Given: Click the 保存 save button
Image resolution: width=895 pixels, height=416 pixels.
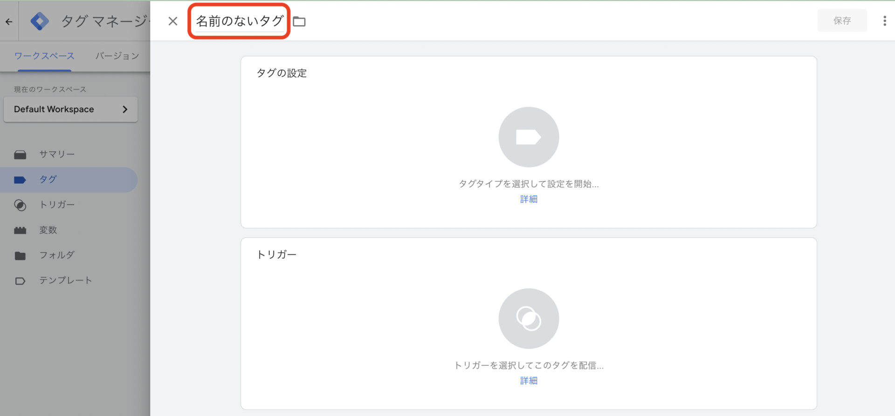Looking at the screenshot, I should pos(842,21).
